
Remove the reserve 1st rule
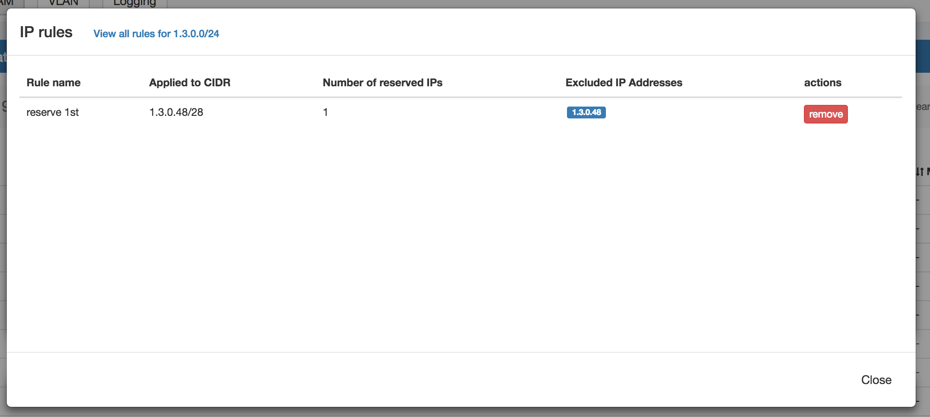pyautogui.click(x=825, y=114)
